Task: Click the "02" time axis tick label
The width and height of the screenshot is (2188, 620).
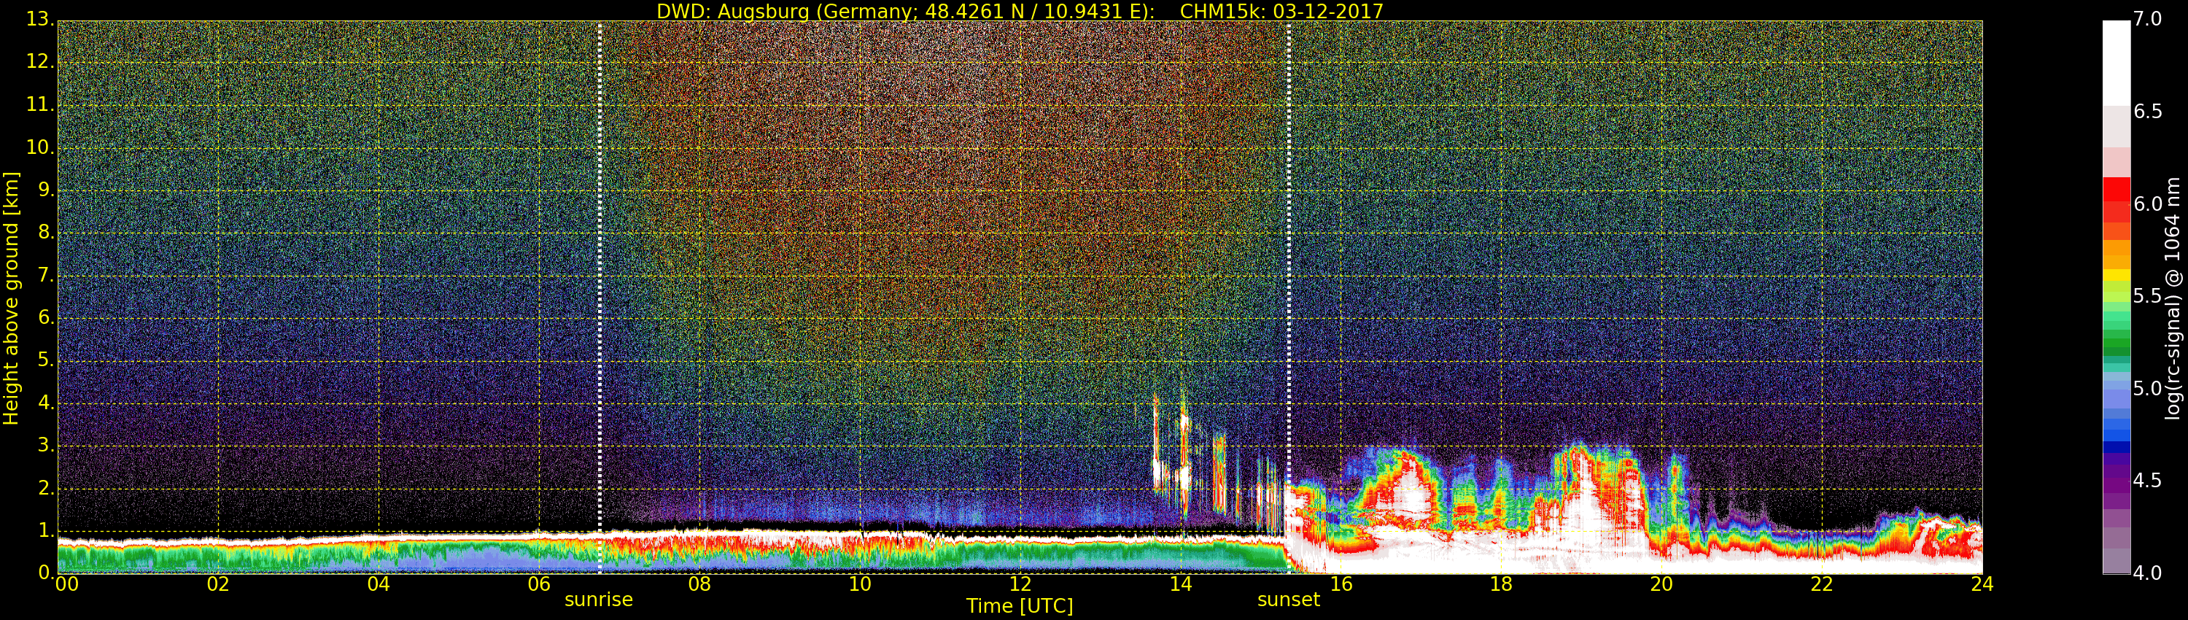Action: coord(218,584)
